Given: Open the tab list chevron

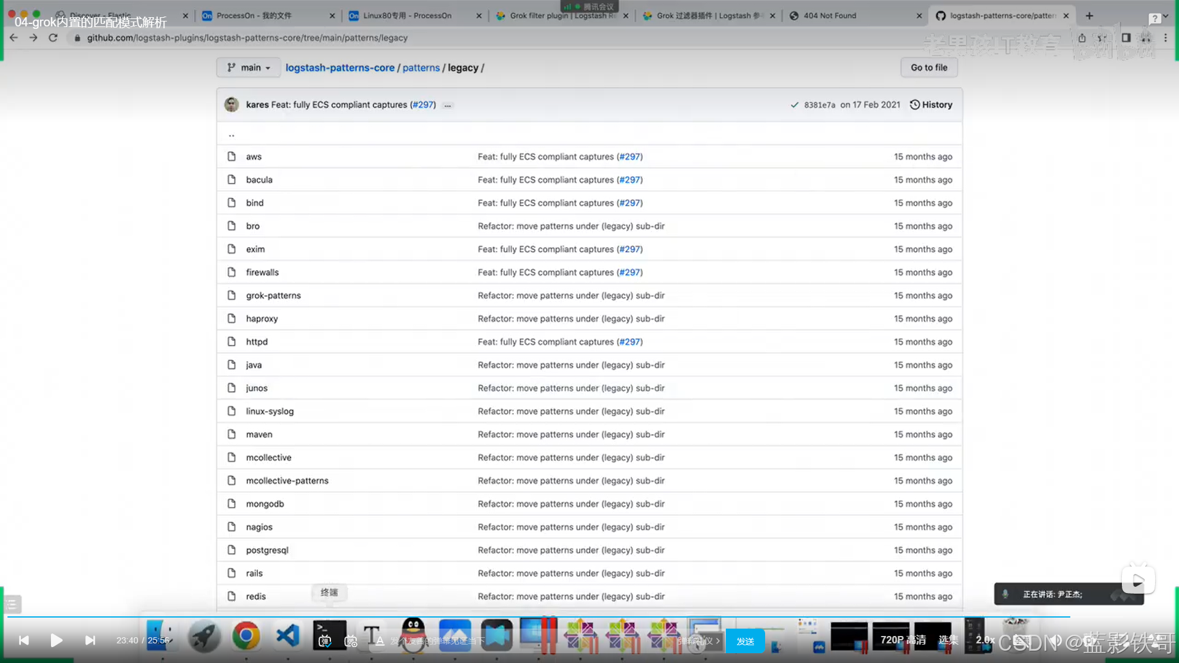Looking at the screenshot, I should click(x=1165, y=16).
